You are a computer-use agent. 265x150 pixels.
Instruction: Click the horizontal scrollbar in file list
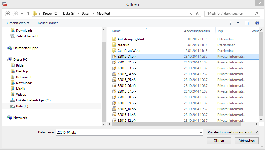pos(166,124)
